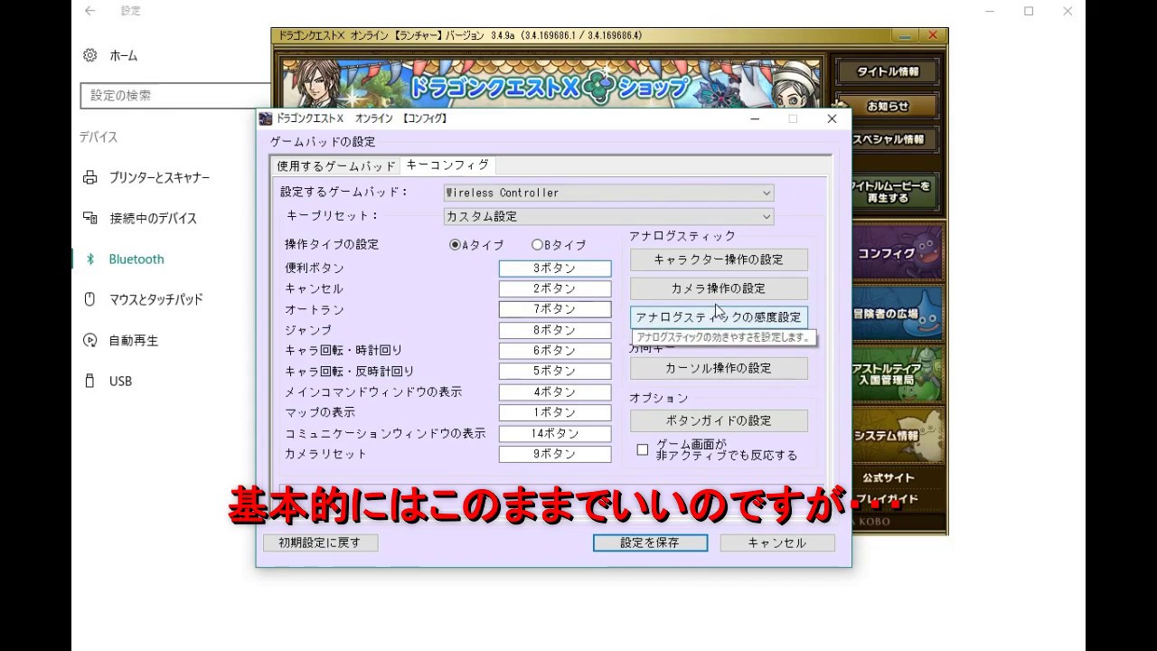This screenshot has width=1157, height=651.
Task: Click the Connected Devices icon
Action: tap(90, 218)
